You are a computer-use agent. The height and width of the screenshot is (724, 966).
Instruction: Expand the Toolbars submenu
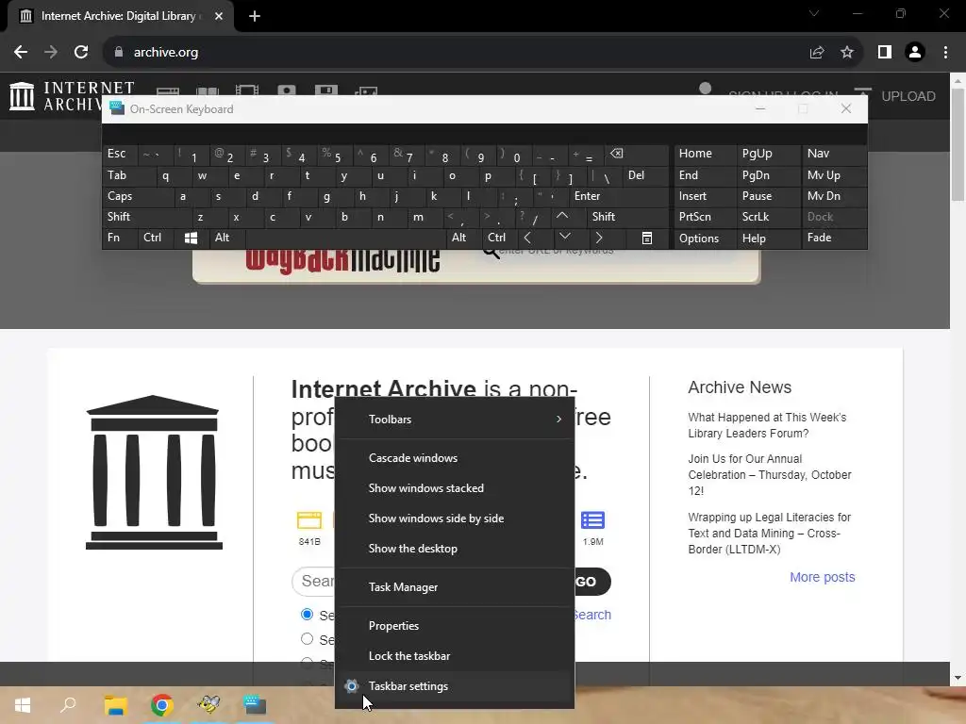(455, 420)
